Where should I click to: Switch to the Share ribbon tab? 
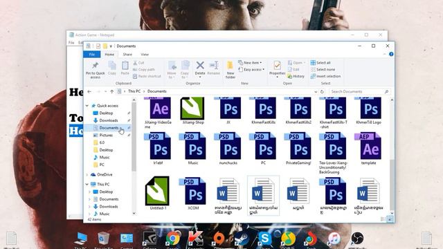click(127, 55)
